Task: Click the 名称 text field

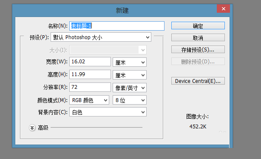Action: (117, 26)
